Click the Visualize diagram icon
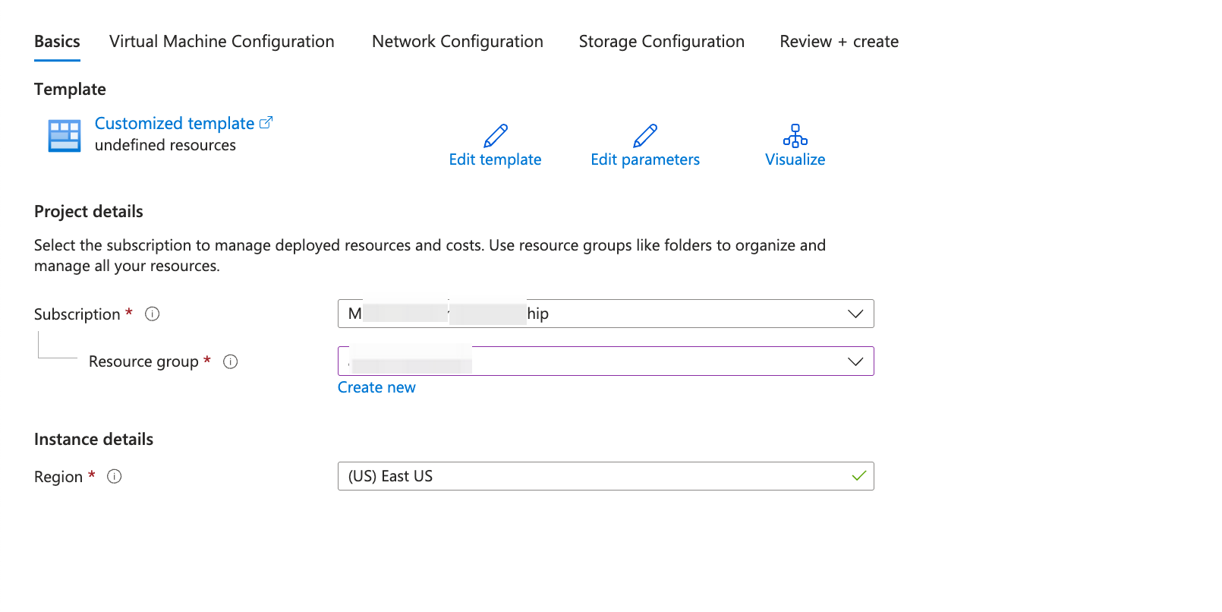 (x=795, y=136)
